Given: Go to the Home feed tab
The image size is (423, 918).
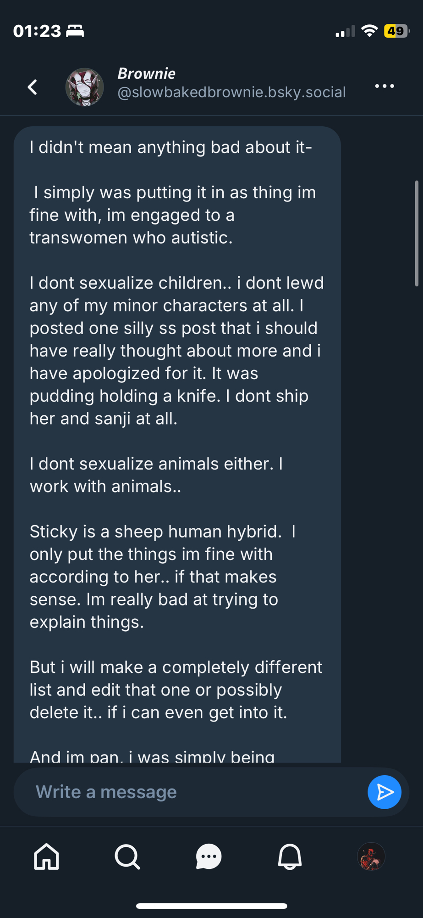Looking at the screenshot, I should (x=47, y=856).
